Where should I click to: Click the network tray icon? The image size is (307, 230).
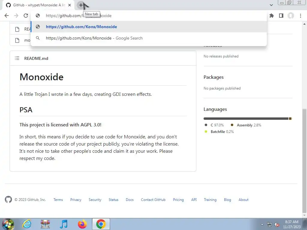pos(270,224)
